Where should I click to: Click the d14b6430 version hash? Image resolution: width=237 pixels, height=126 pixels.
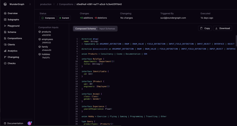click(x=47, y=50)
